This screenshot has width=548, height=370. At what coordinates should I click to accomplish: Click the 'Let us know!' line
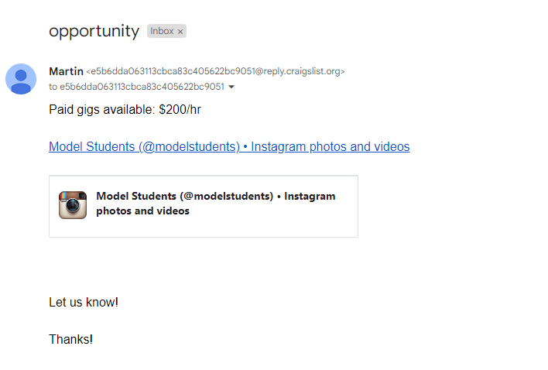[84, 302]
